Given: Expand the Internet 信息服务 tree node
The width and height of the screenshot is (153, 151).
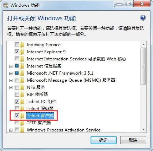Looking at the screenshot, I should tap(11, 66).
